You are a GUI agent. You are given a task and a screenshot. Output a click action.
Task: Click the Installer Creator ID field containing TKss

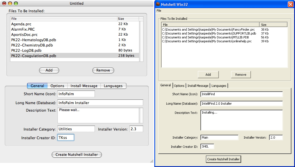(x=66, y=137)
